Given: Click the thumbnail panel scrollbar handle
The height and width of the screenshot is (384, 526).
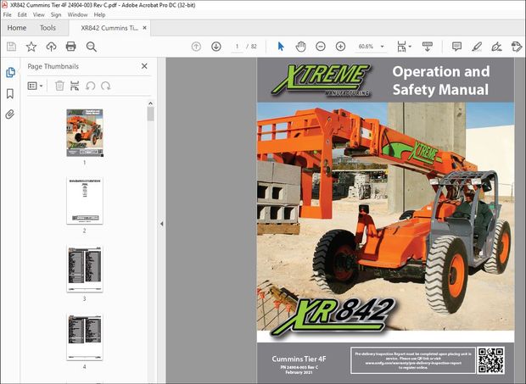Looking at the screenshot, I should tap(151, 114).
